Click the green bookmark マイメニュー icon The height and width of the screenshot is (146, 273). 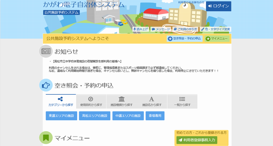pos(46,138)
